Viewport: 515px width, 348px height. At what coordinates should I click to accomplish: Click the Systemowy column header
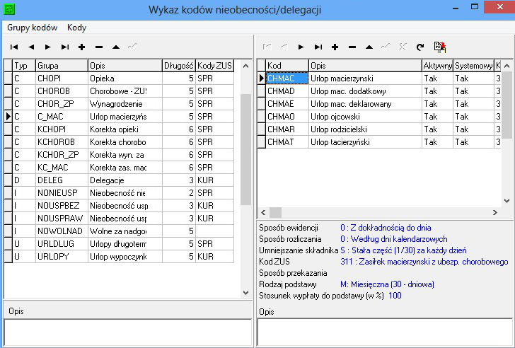coord(474,66)
